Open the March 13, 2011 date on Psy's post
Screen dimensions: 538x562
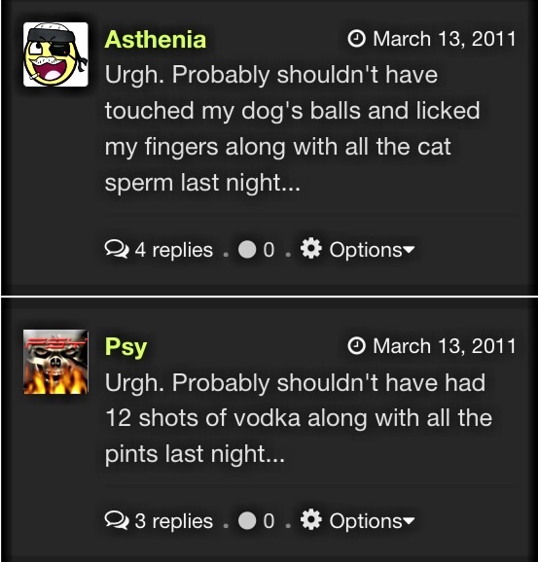click(x=444, y=346)
